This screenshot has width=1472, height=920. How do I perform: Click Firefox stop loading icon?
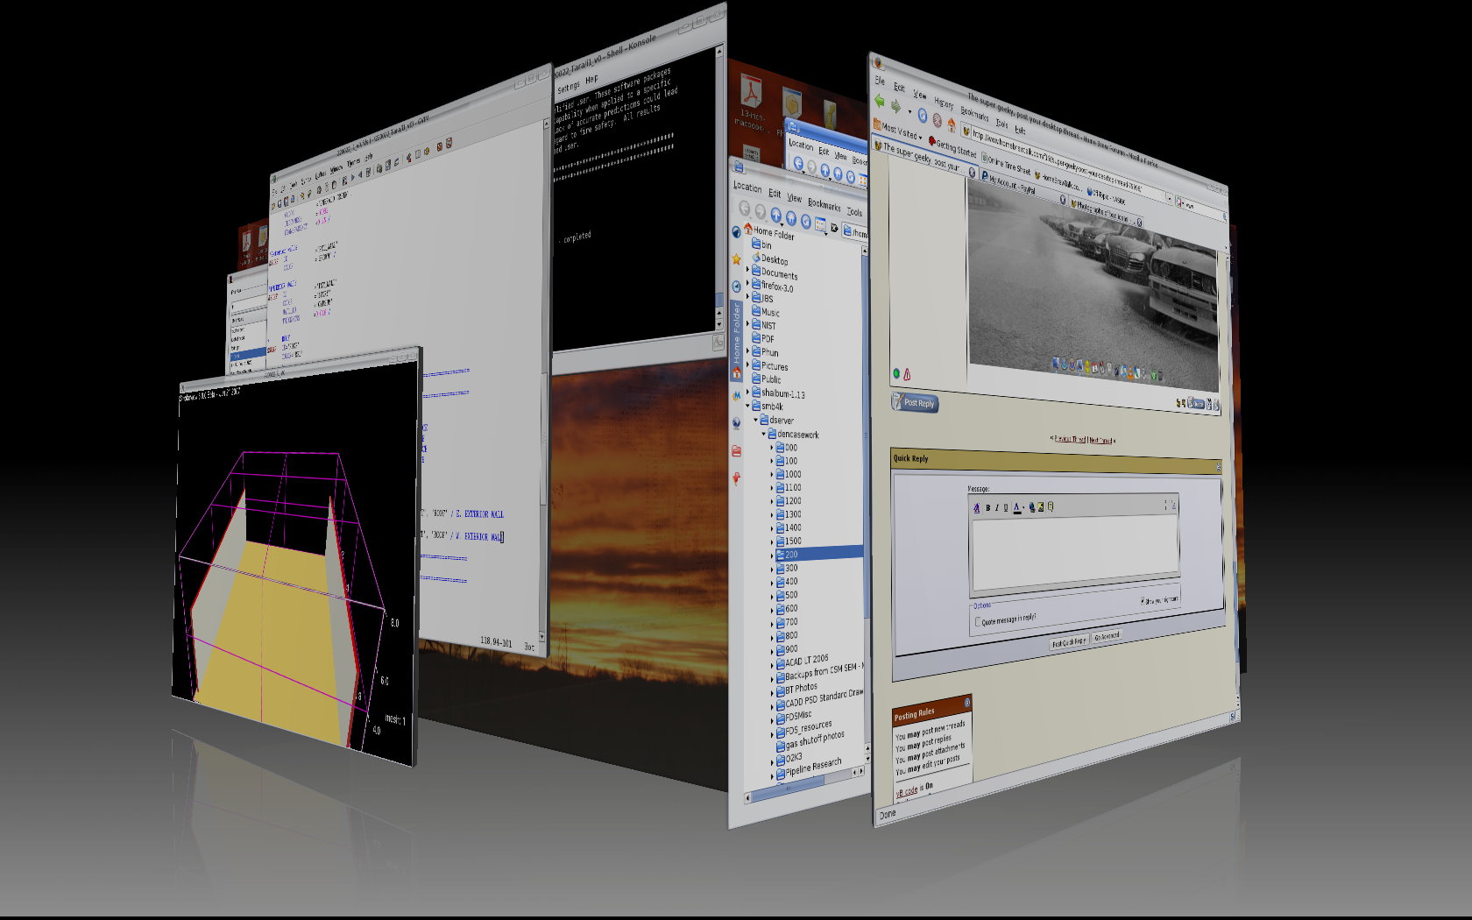[937, 120]
